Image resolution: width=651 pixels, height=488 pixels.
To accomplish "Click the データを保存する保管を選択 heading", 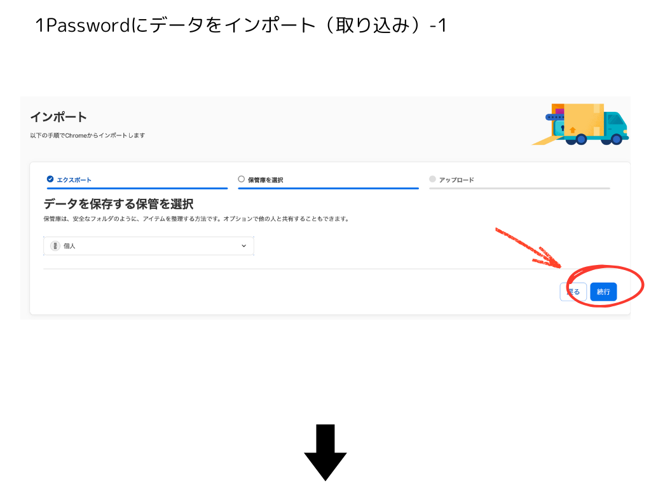I will click(x=119, y=204).
